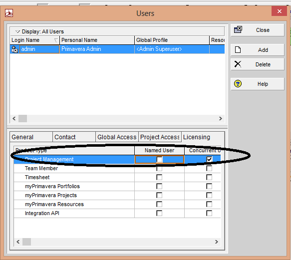Select the Primavera Admin personal name cell
Screen dimensions: 291x260
97,49
